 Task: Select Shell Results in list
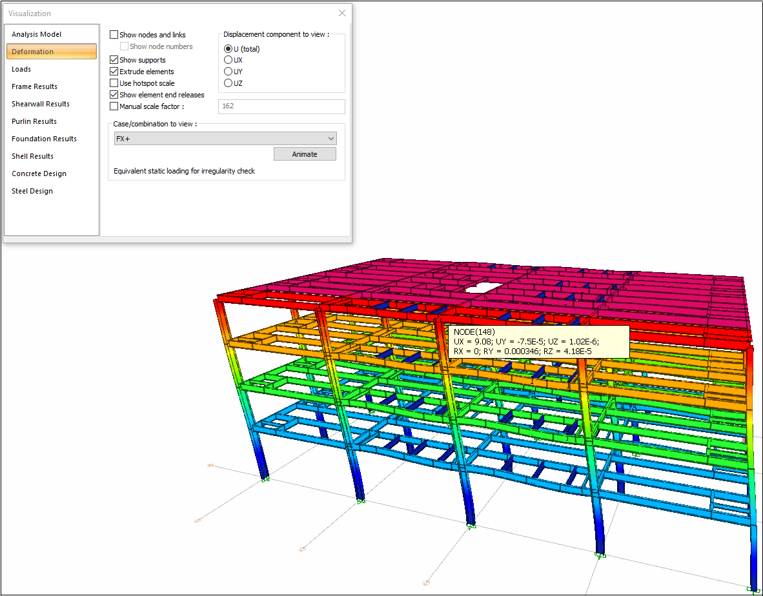pos(32,156)
